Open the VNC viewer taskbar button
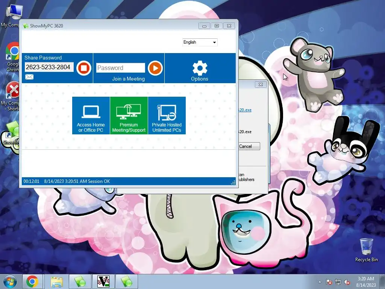Image resolution: width=385 pixels, height=289 pixels. [x=103, y=281]
